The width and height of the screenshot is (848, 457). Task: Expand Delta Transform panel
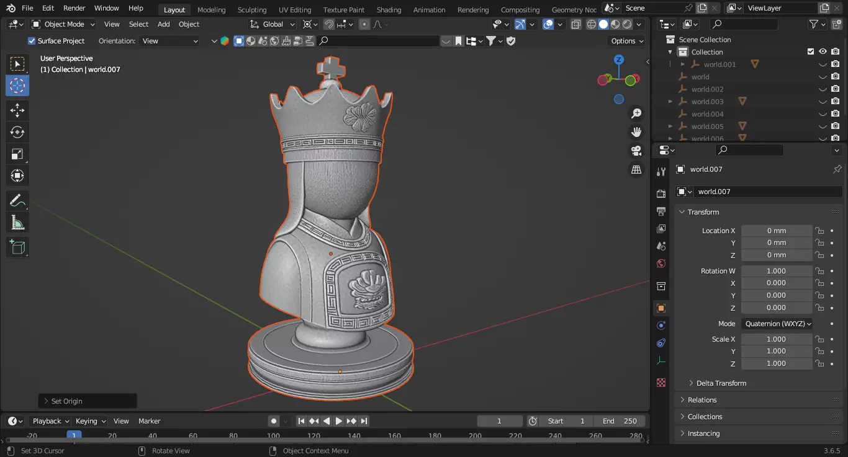click(721, 383)
